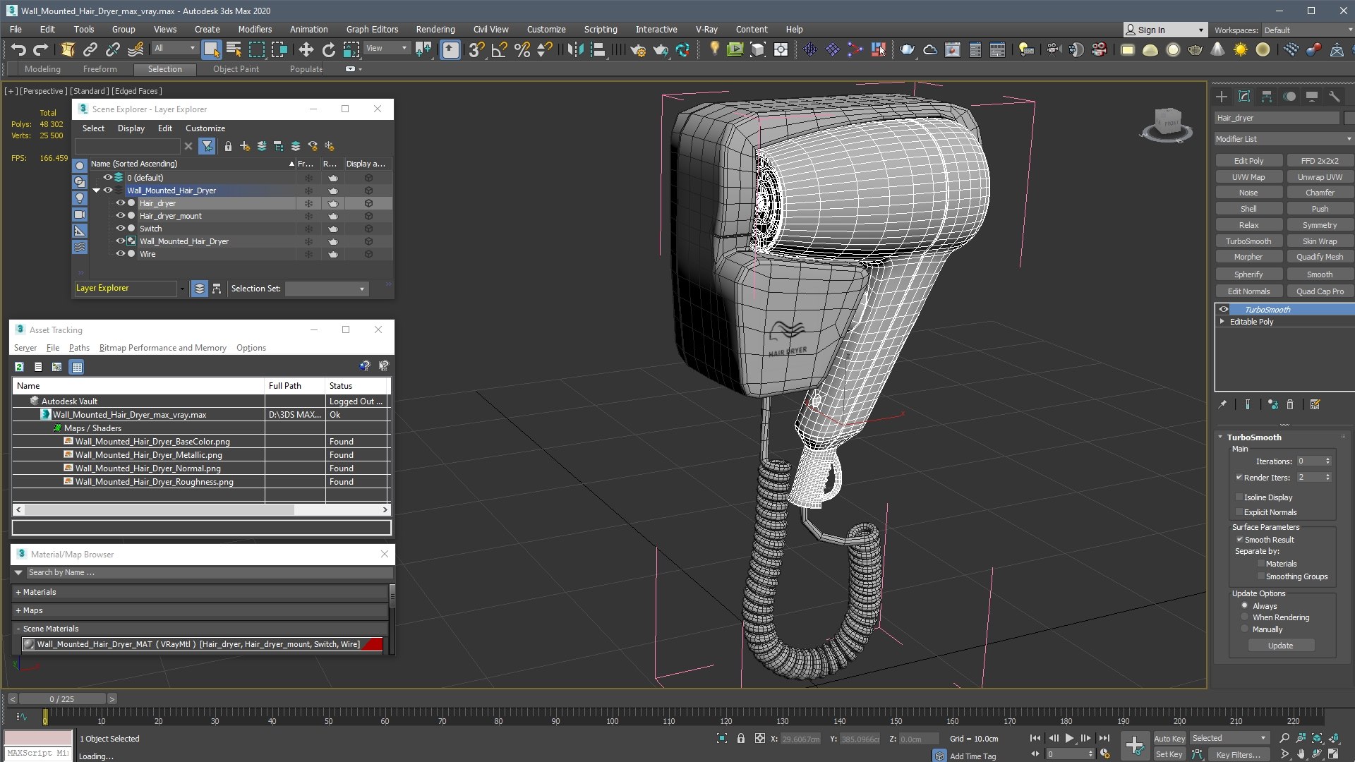Open the Modifier List dropdown
The image size is (1355, 762).
point(1284,139)
